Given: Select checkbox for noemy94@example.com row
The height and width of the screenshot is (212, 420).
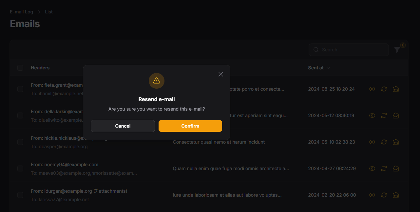Looking at the screenshot, I should coord(20,168).
